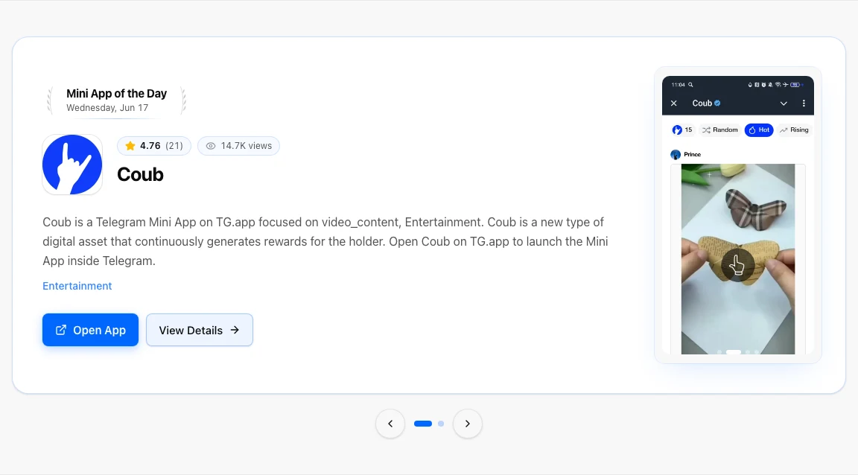This screenshot has width=858, height=475.
Task: Click the Coub app logo icon
Action: 72,165
